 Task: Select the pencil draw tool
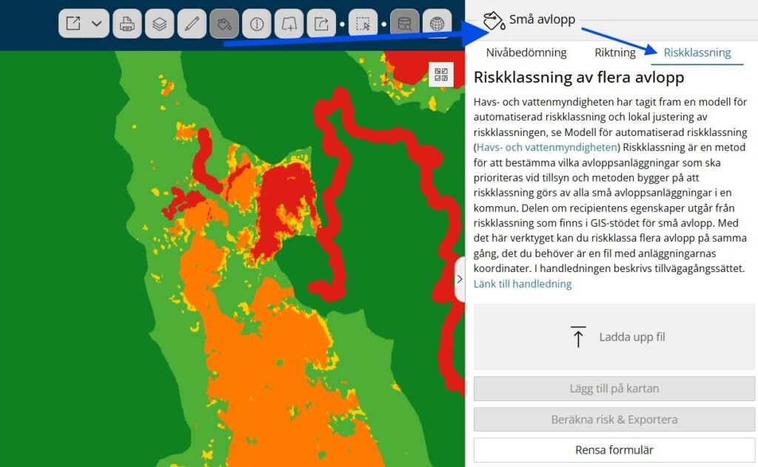(192, 24)
